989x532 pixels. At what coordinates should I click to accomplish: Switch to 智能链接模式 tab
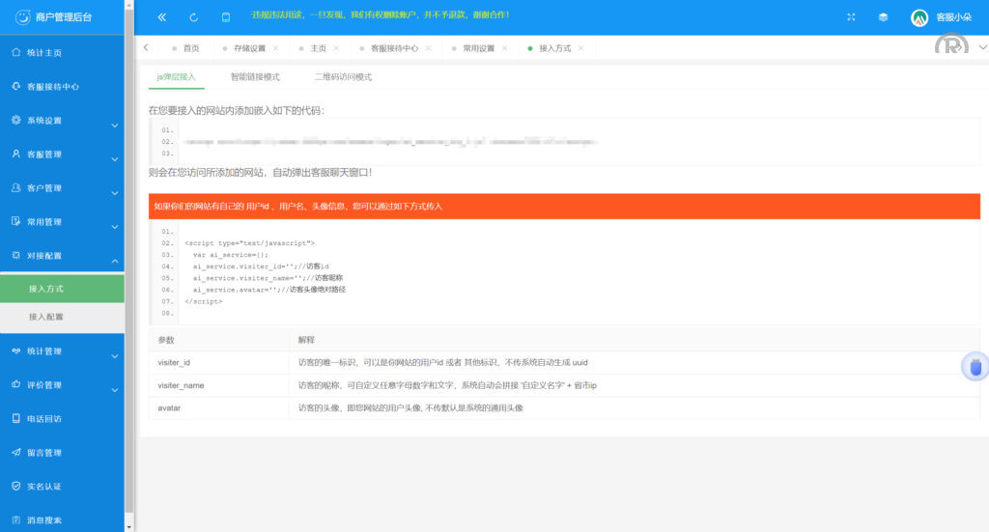(255, 76)
